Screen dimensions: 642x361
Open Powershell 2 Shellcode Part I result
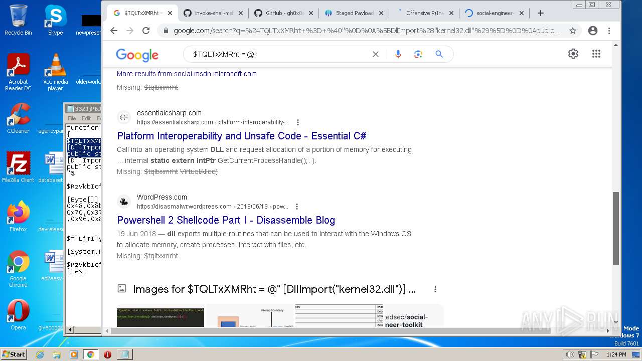tap(226, 220)
